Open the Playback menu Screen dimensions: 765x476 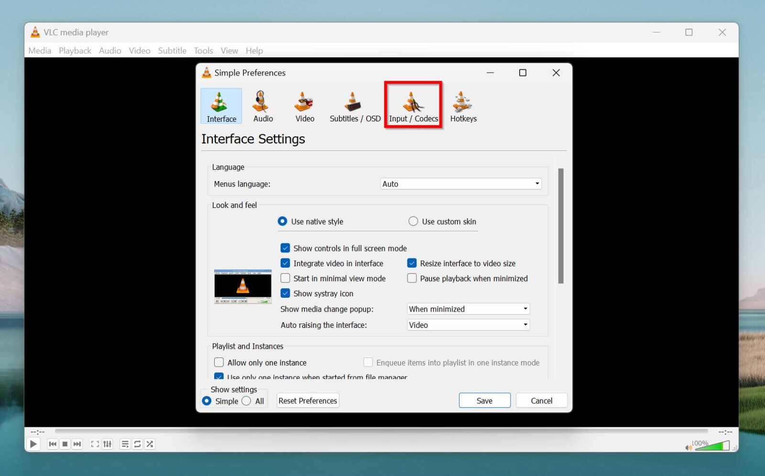click(75, 51)
